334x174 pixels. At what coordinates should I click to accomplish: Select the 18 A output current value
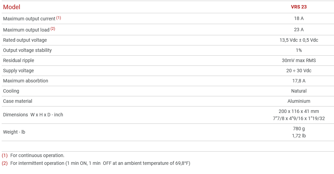[299, 18]
